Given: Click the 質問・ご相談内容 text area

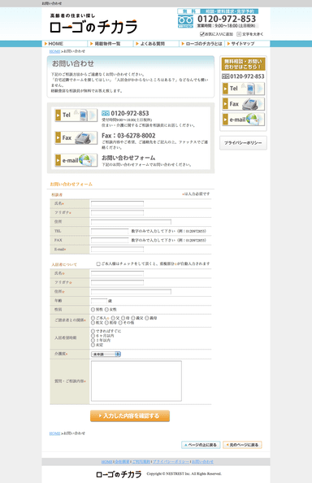Looking at the screenshot, I should 136,381.
